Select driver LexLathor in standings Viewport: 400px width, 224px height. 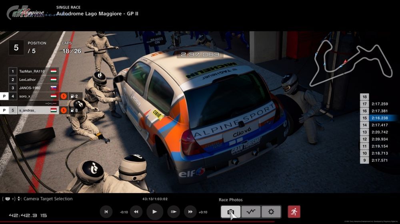click(34, 80)
